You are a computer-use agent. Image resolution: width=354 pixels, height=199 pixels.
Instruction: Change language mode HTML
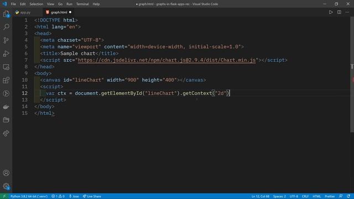(x=316, y=196)
